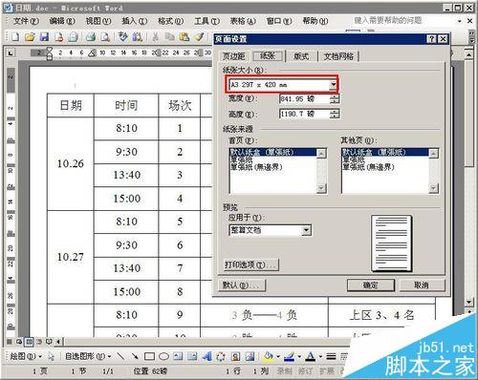Open the 绘图 (Draw) menu
478x380 pixels.
click(26, 356)
